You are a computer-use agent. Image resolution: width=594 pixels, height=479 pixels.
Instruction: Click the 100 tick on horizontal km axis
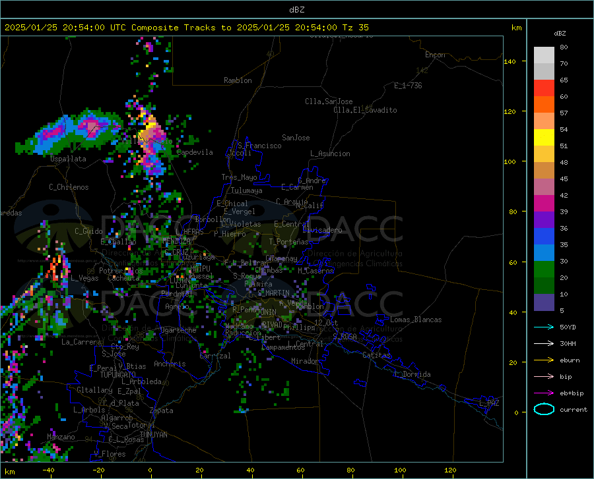pos(401,470)
